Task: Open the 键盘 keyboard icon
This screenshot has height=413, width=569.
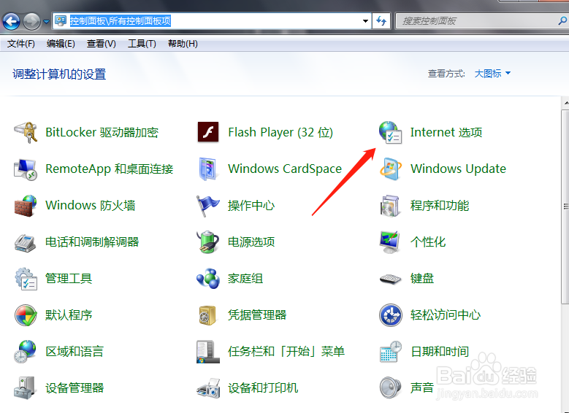Action: tap(390, 279)
